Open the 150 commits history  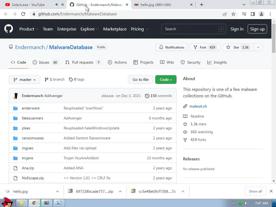(x=158, y=96)
